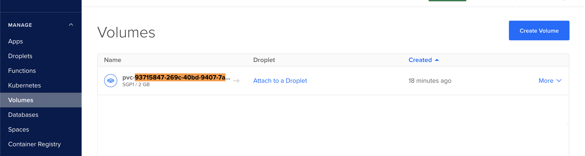
Task: Navigate to Kubernetes in the sidebar
Action: 24,85
